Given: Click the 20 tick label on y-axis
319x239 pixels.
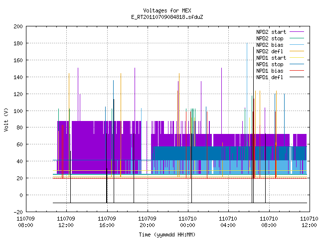Looking at the screenshot, I should (20, 178).
